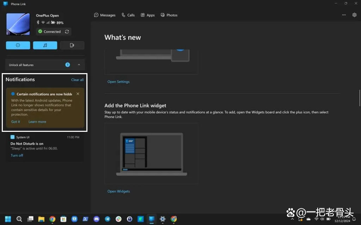361x225 pixels.
Task: Click the green Connected checkmark icon
Action: [40, 31]
